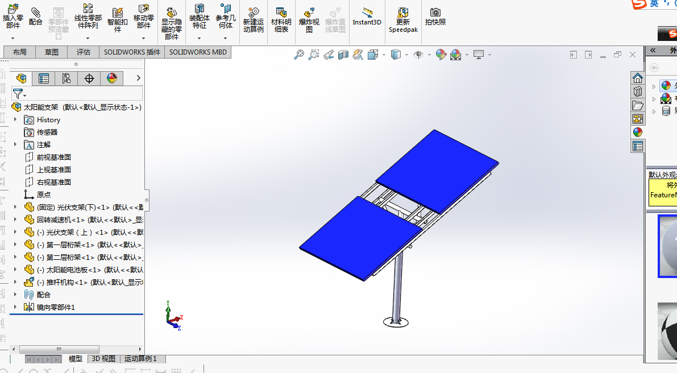Open the PropertyManager tab icon

[44, 78]
